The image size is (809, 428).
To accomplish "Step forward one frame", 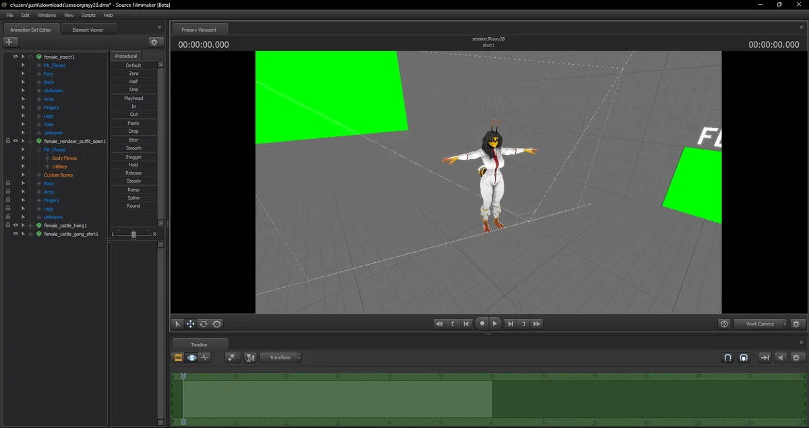I will [510, 324].
